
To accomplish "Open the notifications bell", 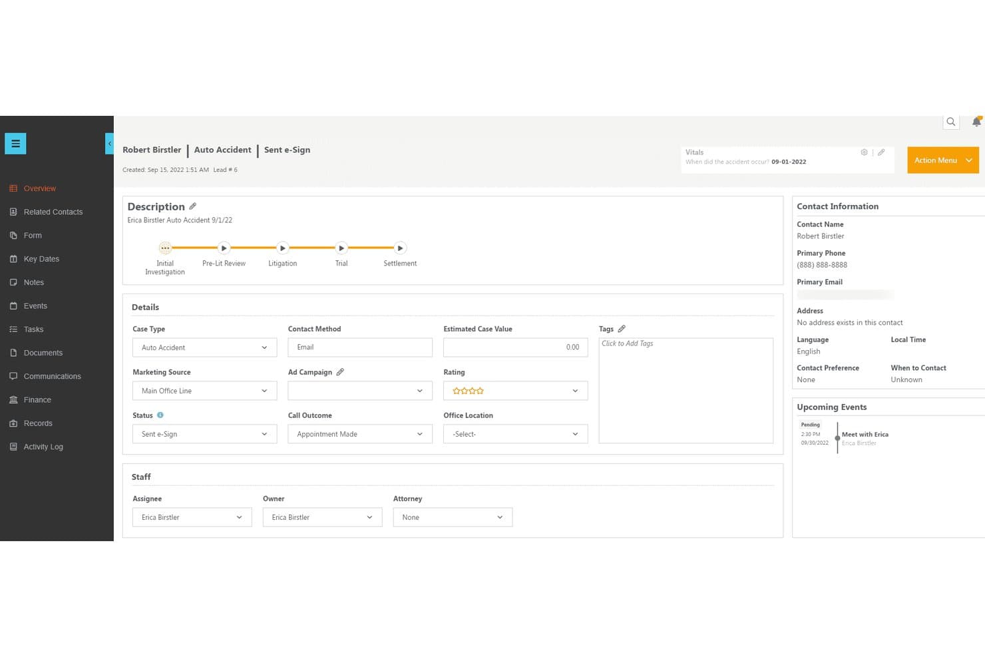I will click(x=976, y=122).
